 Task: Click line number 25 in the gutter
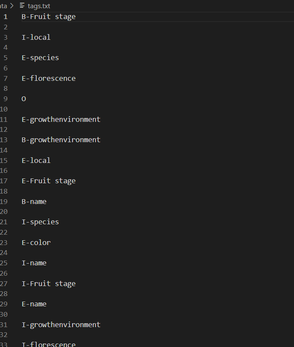pos(4,263)
